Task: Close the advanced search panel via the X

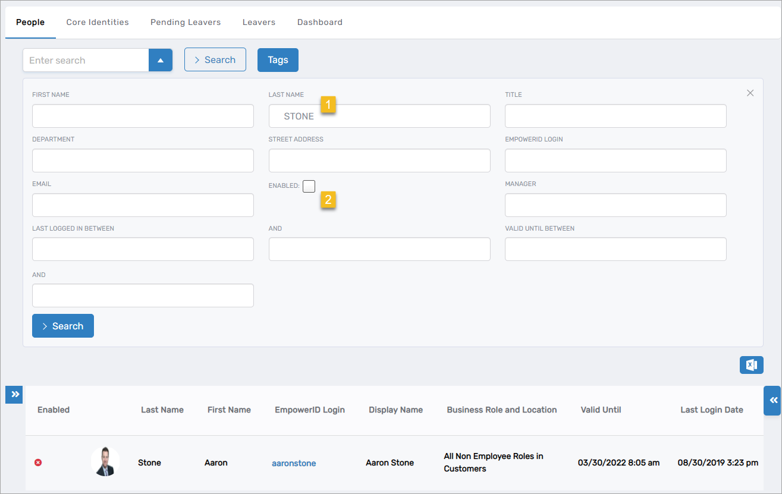Action: (750, 93)
